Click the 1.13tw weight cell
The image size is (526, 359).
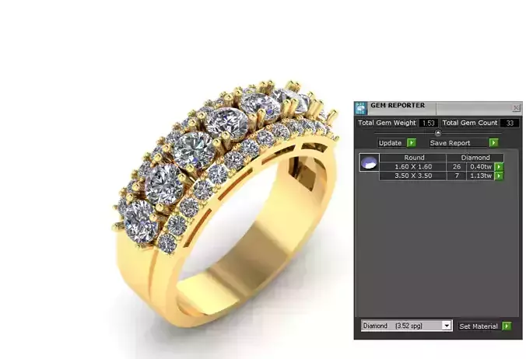click(480, 176)
